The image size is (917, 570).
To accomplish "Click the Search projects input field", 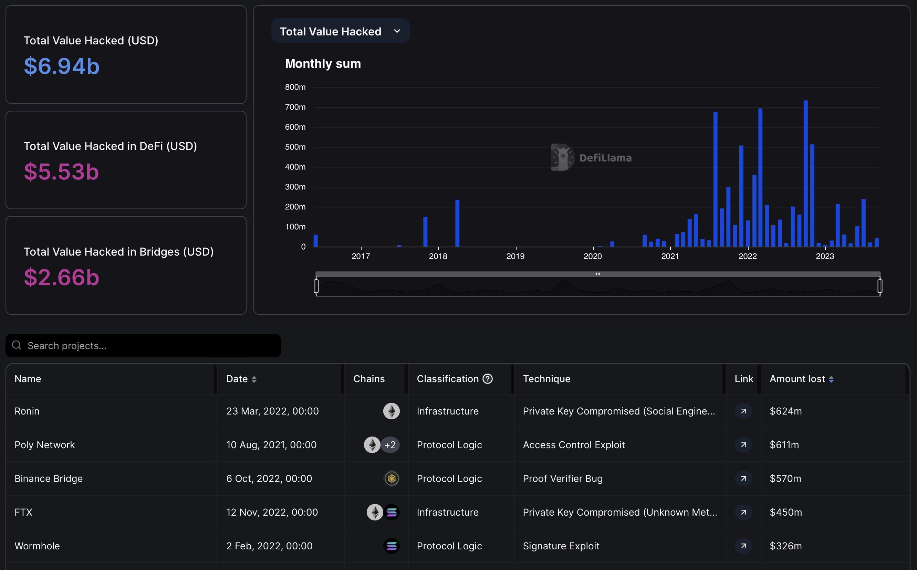I will coord(143,346).
